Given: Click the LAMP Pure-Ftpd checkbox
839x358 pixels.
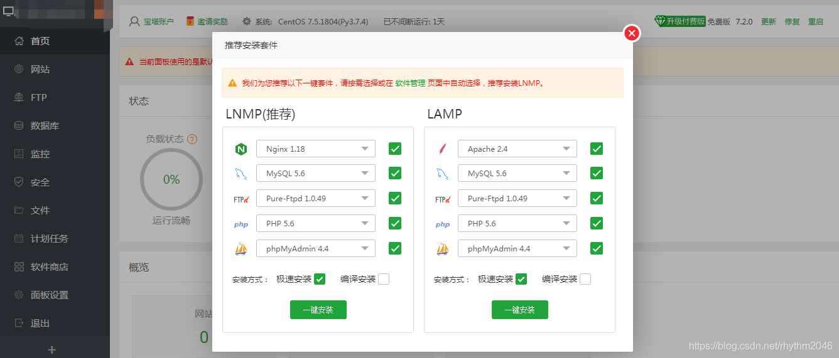Looking at the screenshot, I should pyautogui.click(x=597, y=198).
